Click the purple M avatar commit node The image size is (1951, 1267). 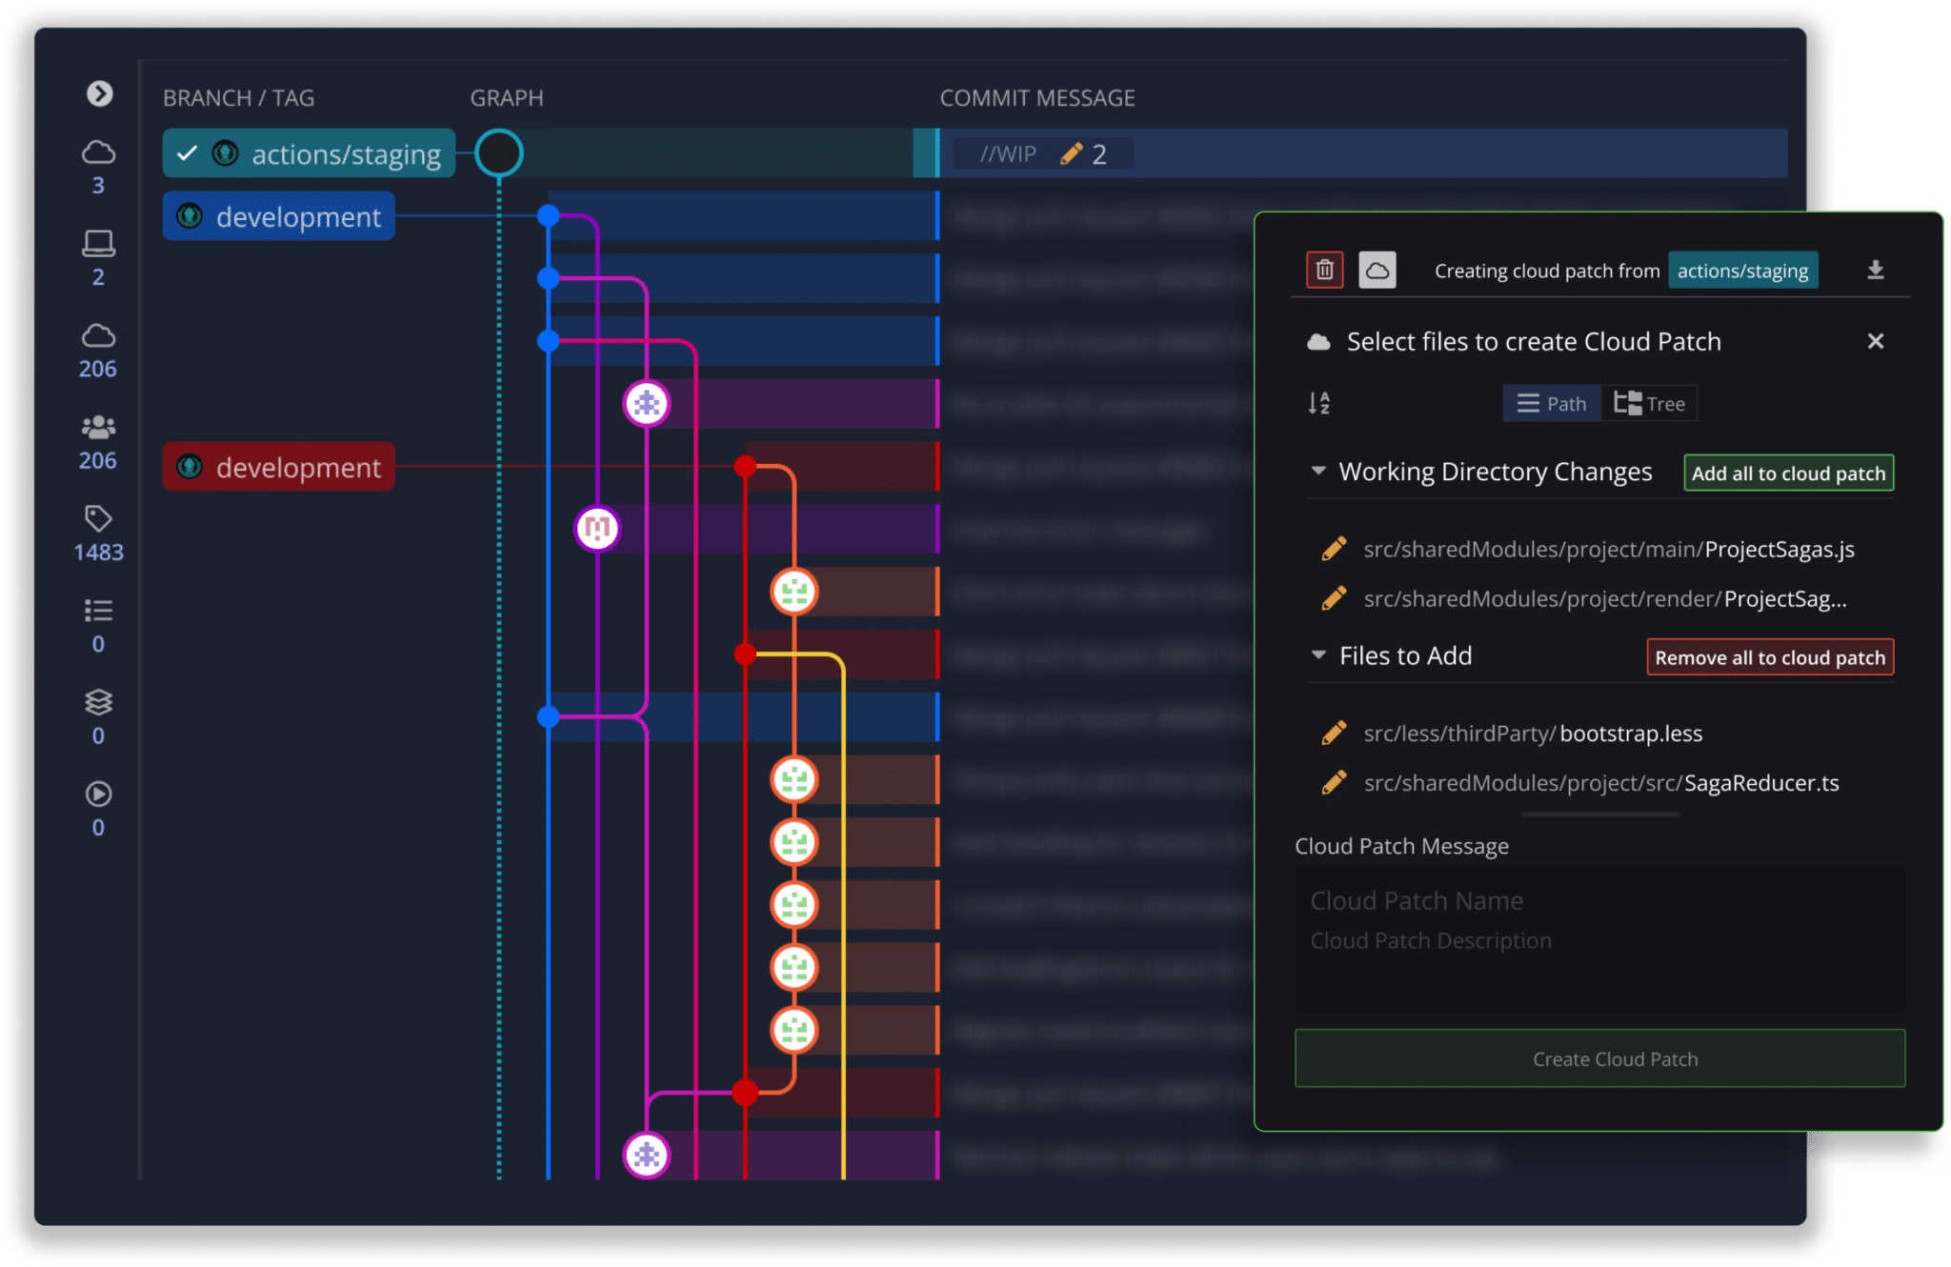click(597, 528)
